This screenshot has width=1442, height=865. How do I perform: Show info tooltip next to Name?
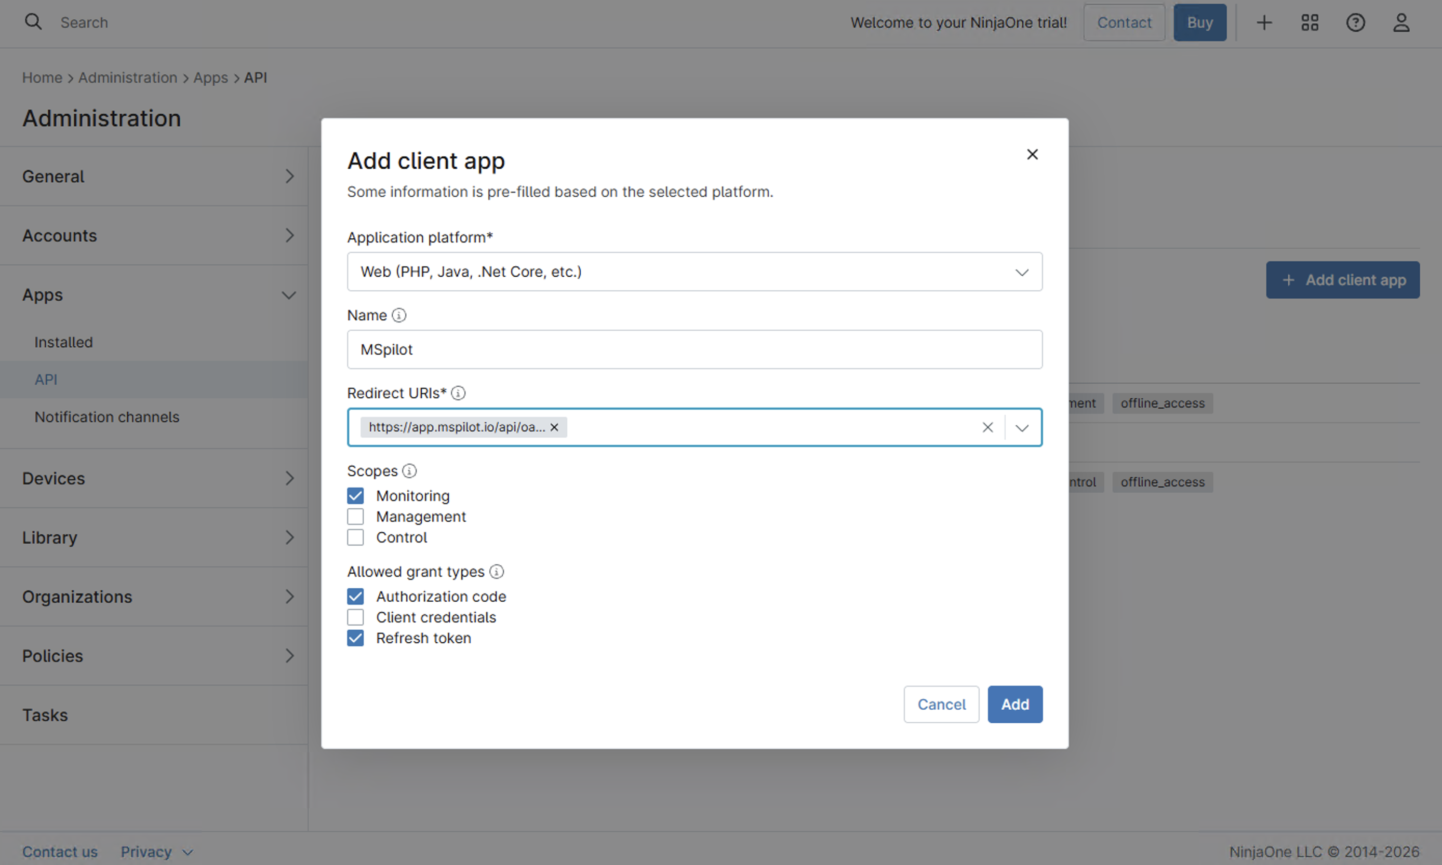(x=399, y=315)
